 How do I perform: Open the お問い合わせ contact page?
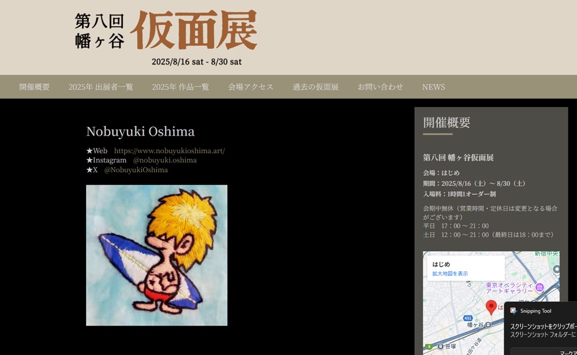(380, 87)
